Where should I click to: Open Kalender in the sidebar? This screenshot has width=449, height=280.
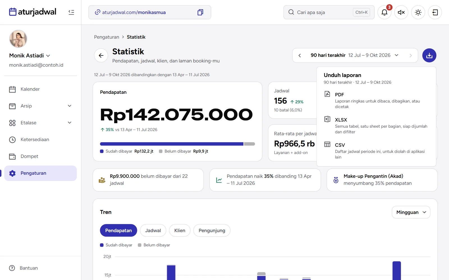pos(40,89)
